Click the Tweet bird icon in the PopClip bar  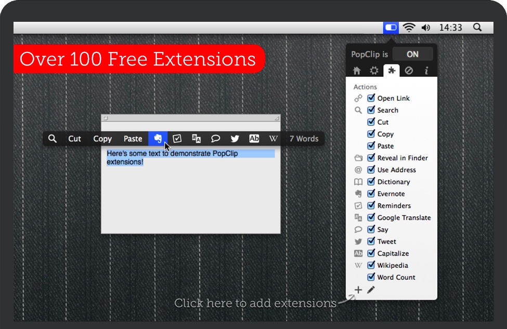pyautogui.click(x=235, y=139)
